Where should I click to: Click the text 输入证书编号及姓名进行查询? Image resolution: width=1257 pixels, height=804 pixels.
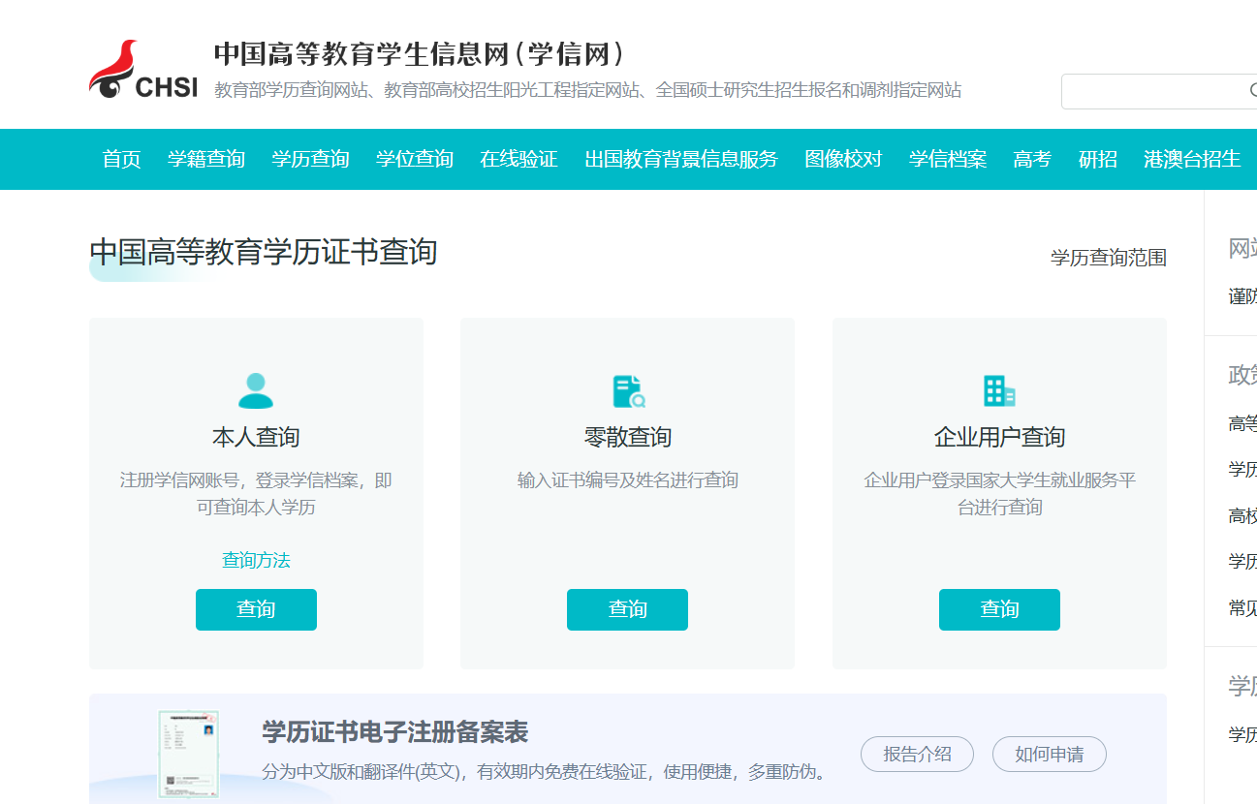click(x=628, y=480)
